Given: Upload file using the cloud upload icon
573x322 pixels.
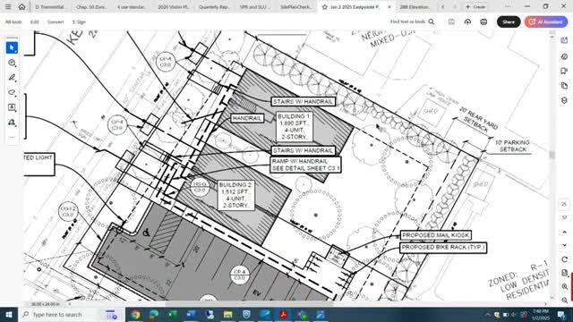Looking at the screenshot, I should (467, 21).
